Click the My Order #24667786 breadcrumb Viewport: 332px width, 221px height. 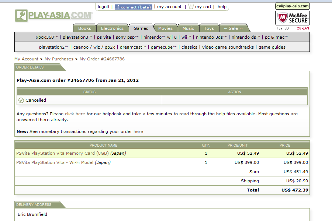[x=102, y=59]
